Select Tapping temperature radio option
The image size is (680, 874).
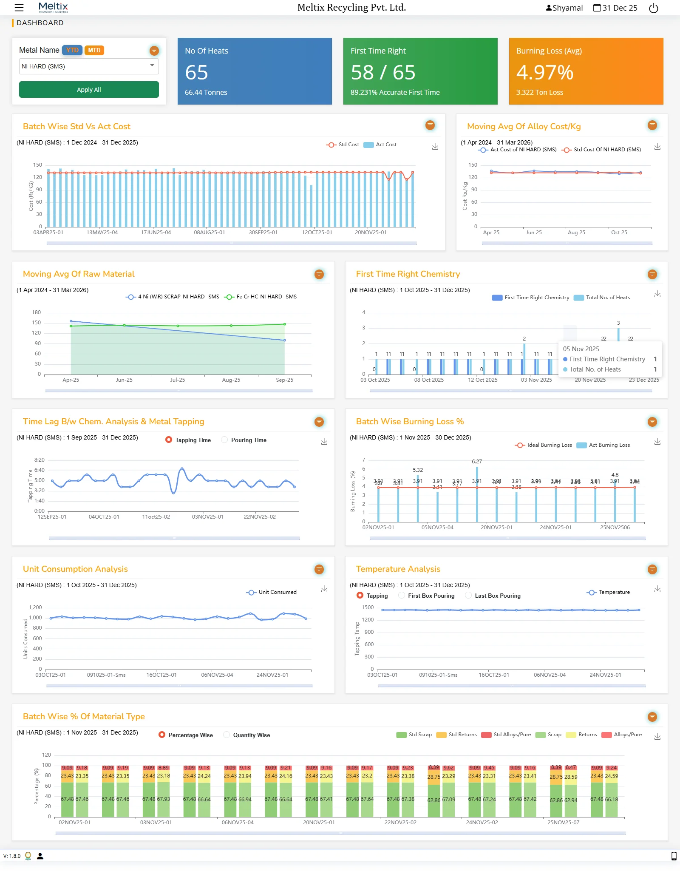tap(360, 595)
